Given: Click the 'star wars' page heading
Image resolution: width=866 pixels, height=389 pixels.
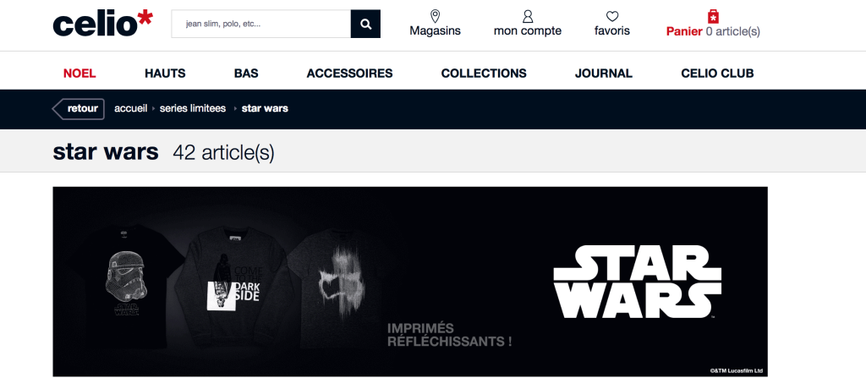Looking at the screenshot, I should (x=106, y=151).
